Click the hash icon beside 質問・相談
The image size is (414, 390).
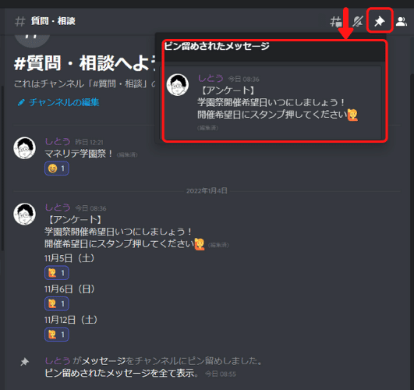pos(19,21)
